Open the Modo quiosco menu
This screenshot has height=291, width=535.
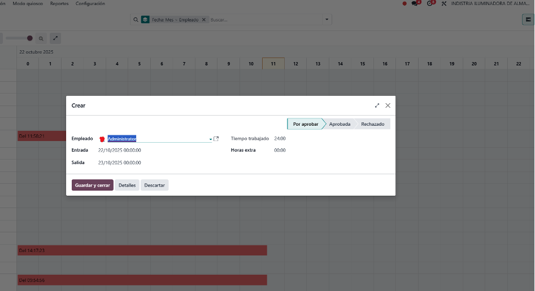click(x=28, y=3)
